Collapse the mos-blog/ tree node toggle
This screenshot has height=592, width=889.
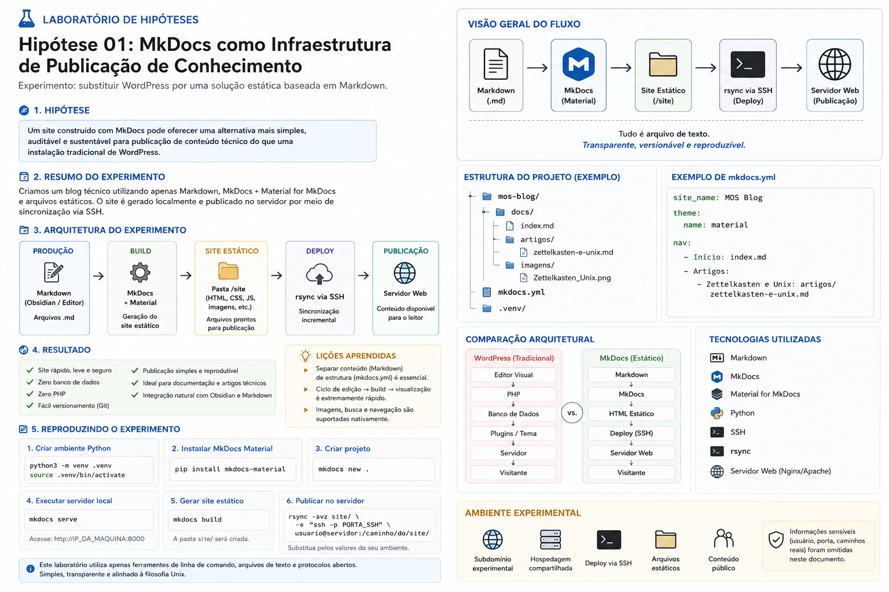tap(472, 196)
